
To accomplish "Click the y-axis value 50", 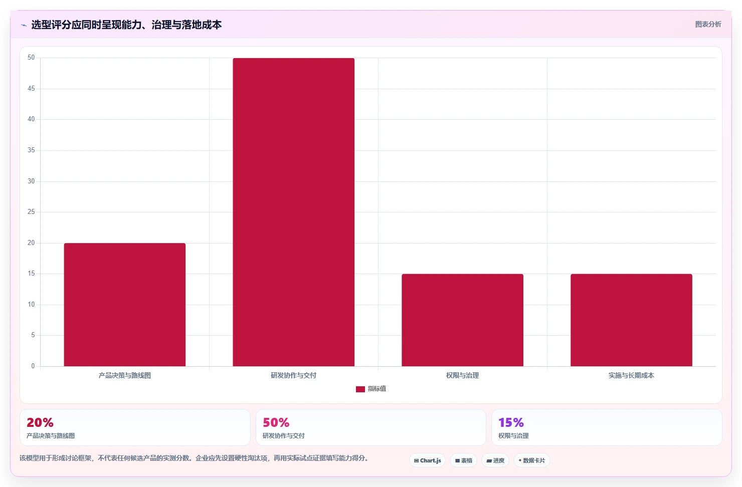I will (x=31, y=58).
